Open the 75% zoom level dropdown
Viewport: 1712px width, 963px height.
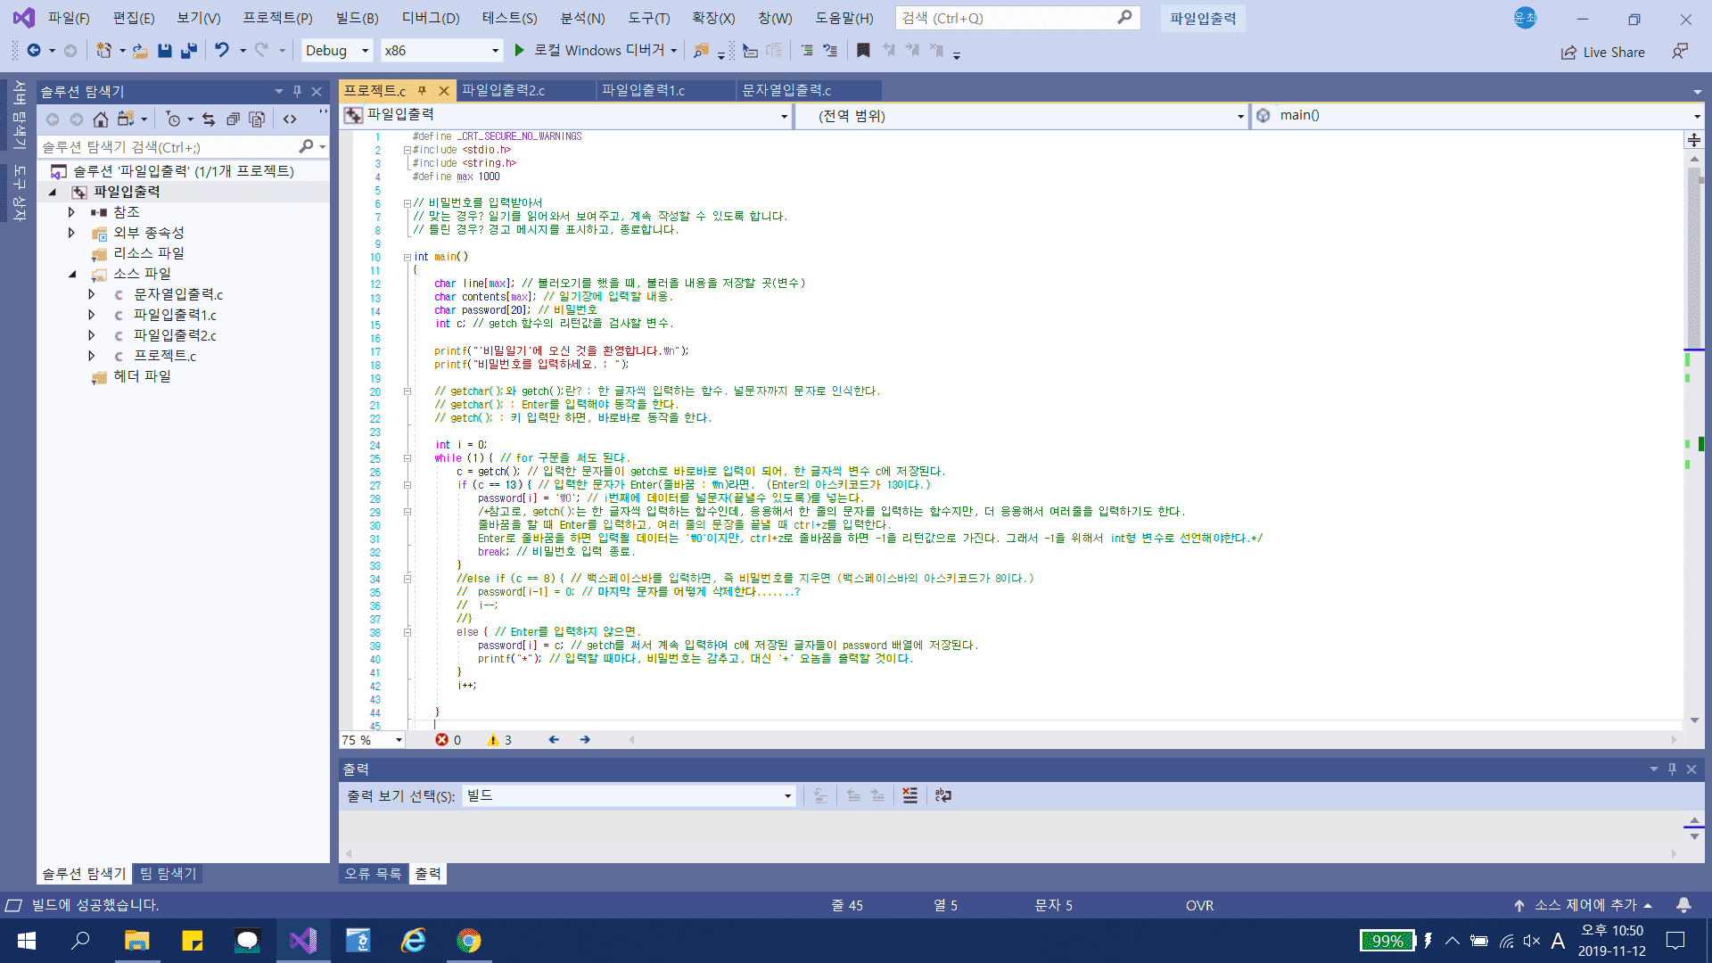[x=398, y=740]
